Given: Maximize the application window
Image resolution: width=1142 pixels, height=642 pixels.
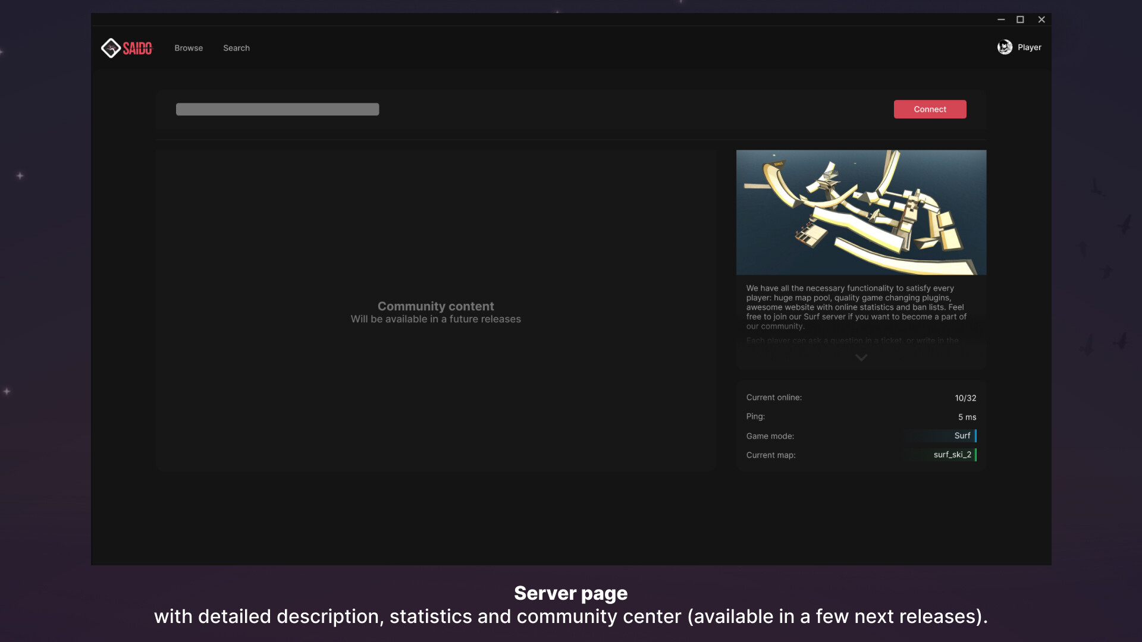Looking at the screenshot, I should click(1021, 19).
